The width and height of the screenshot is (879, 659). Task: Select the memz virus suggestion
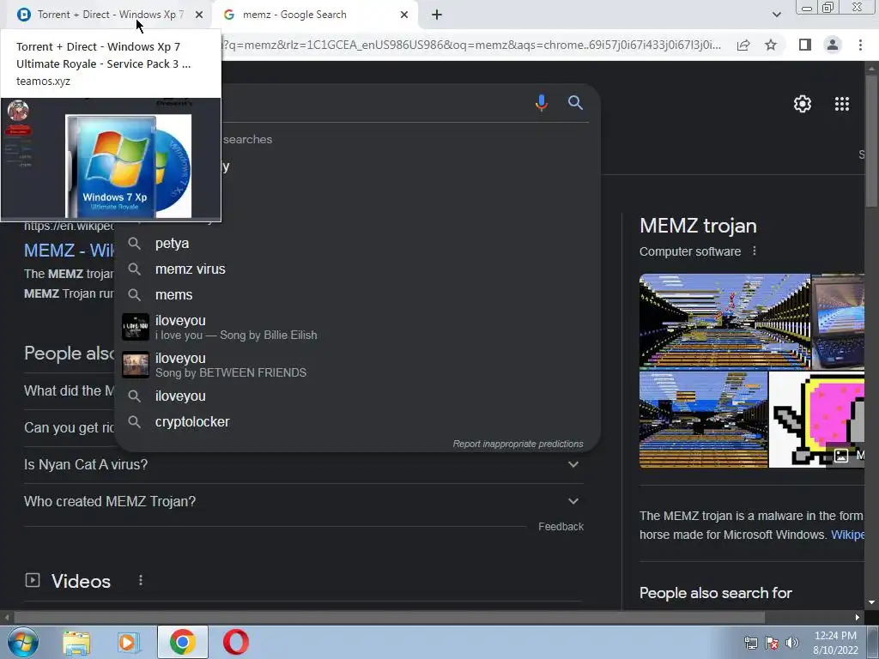(357, 269)
